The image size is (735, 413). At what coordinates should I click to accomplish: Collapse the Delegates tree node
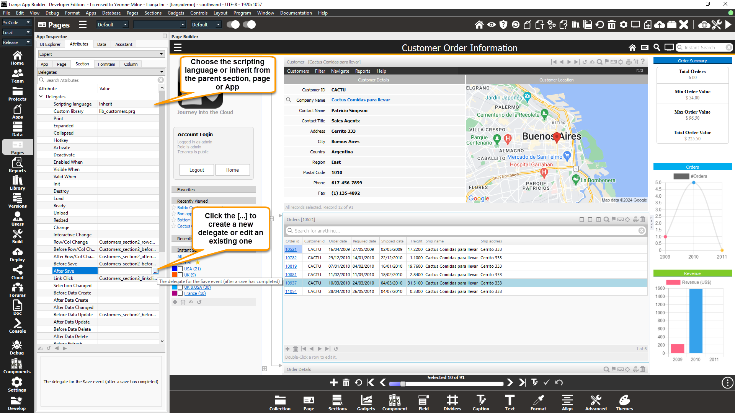[x=41, y=97]
